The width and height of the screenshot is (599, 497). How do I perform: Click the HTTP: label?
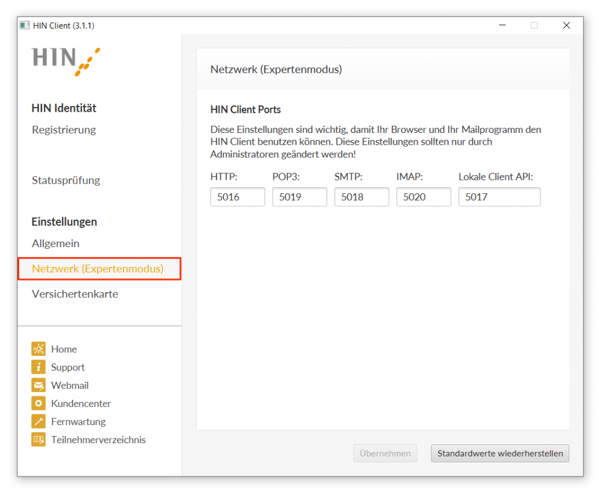coord(224,177)
